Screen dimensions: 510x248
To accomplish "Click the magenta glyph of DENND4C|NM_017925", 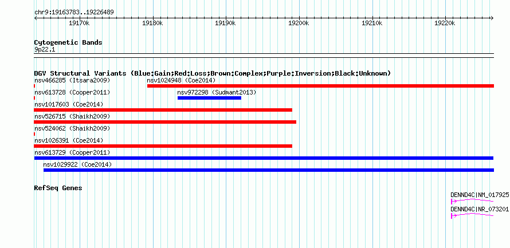I will [472, 201].
